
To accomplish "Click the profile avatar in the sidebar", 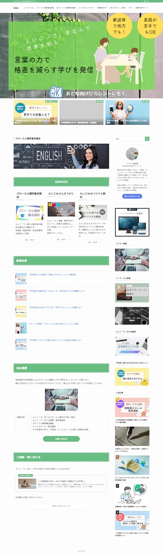I will (x=132, y=155).
